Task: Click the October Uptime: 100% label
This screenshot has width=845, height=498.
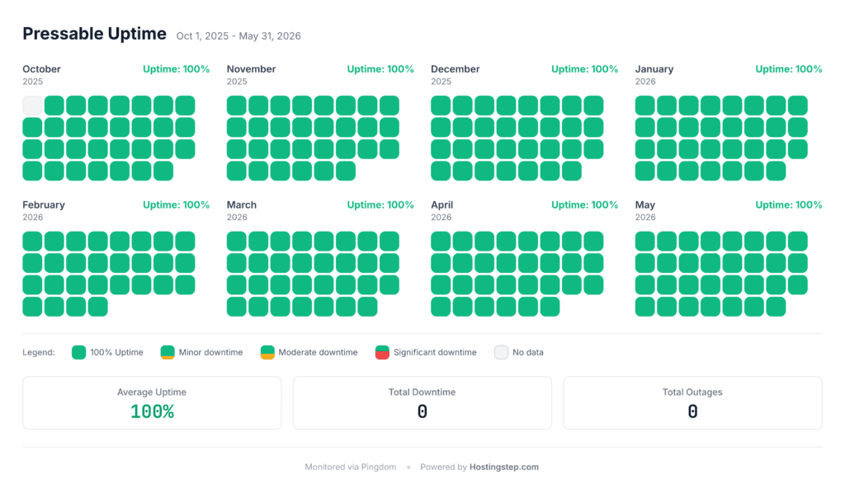Action: point(177,69)
